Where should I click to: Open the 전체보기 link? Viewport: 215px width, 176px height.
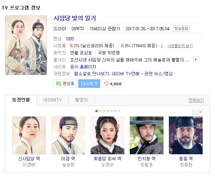(196, 100)
